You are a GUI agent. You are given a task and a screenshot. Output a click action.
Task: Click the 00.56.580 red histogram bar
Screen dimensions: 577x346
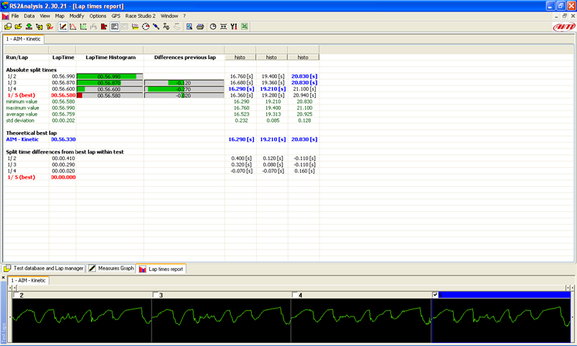110,95
